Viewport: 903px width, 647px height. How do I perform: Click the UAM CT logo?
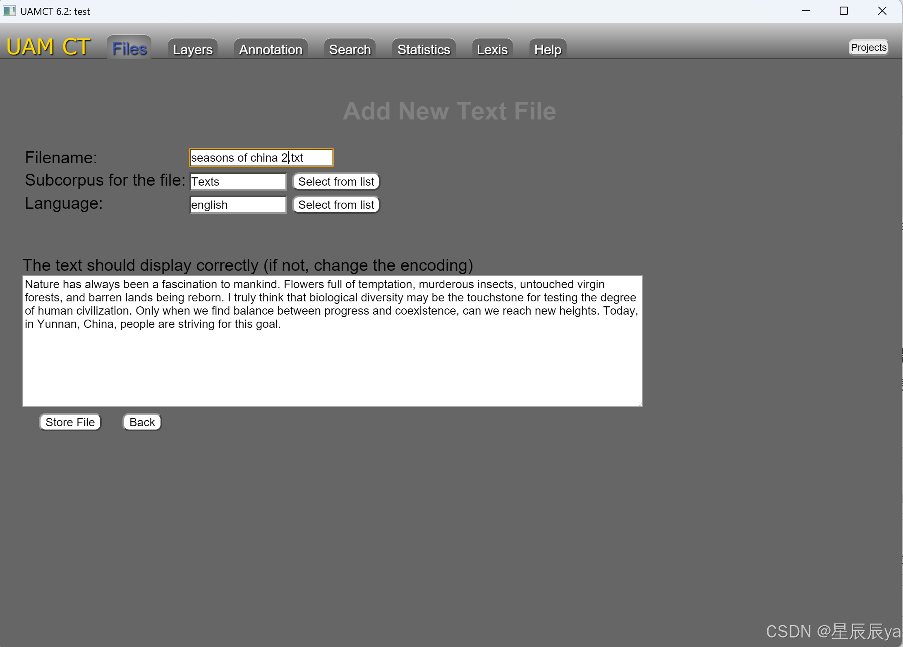48,46
